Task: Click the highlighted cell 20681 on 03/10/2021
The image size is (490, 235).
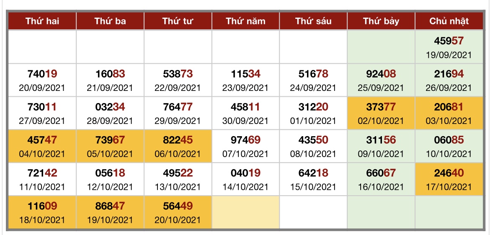Action: pyautogui.click(x=449, y=113)
